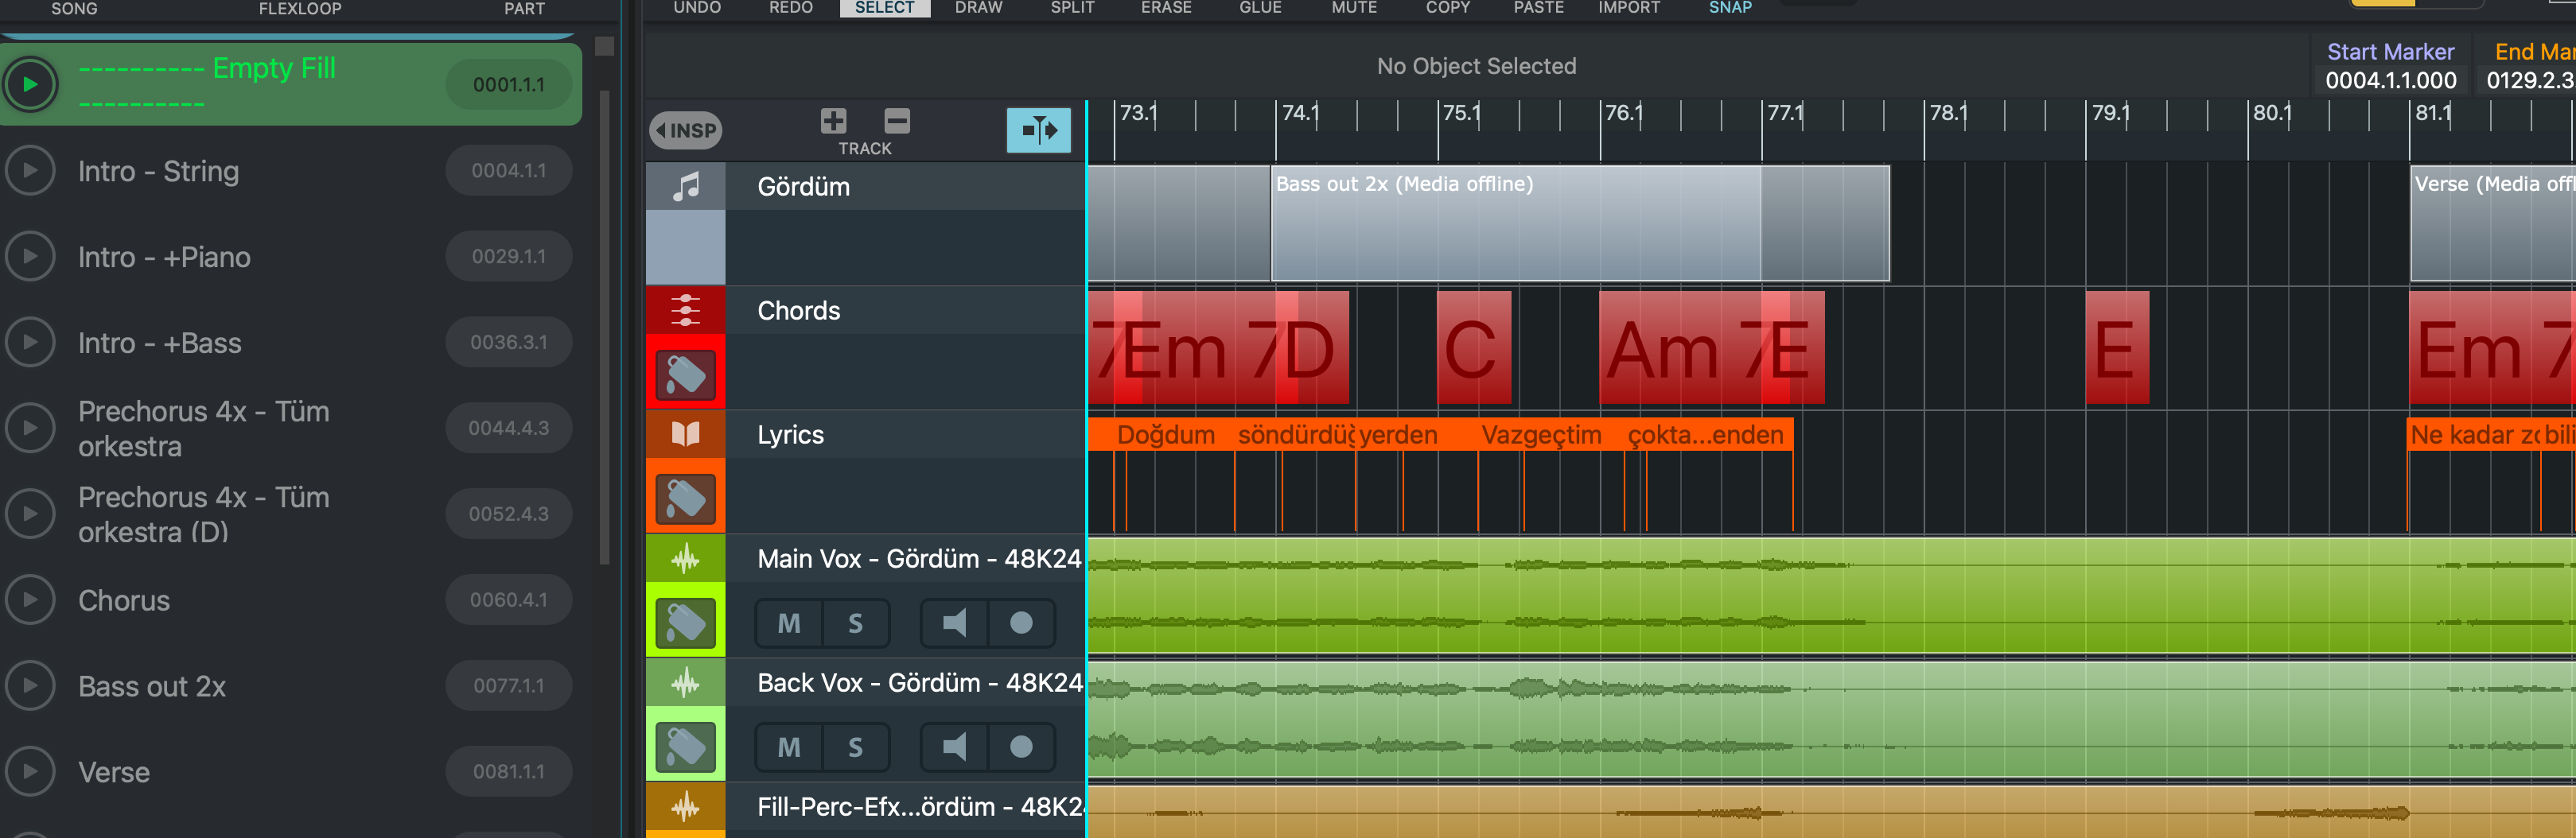Screen dimensions: 2576x838
Task: Click the add track plus icon
Action: coord(833,121)
